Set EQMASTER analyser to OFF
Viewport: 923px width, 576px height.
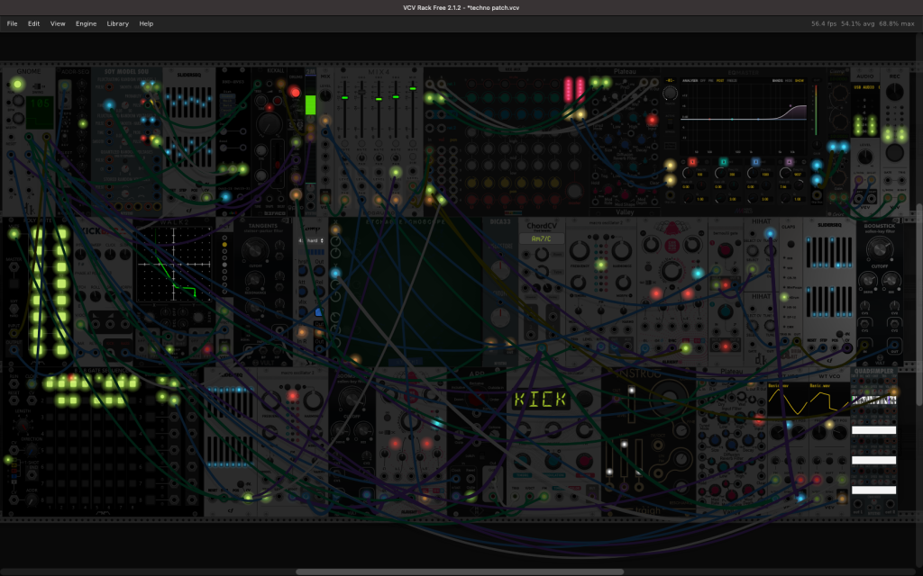703,80
